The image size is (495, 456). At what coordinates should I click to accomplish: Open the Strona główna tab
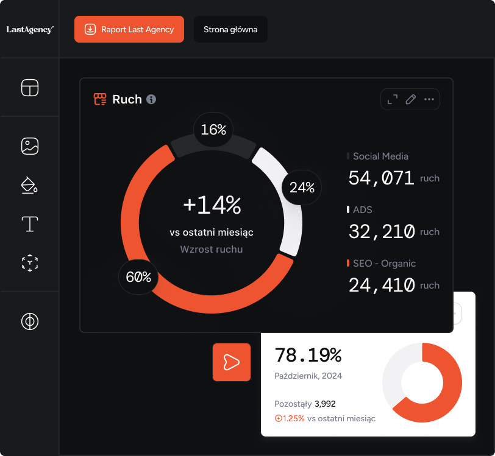230,29
